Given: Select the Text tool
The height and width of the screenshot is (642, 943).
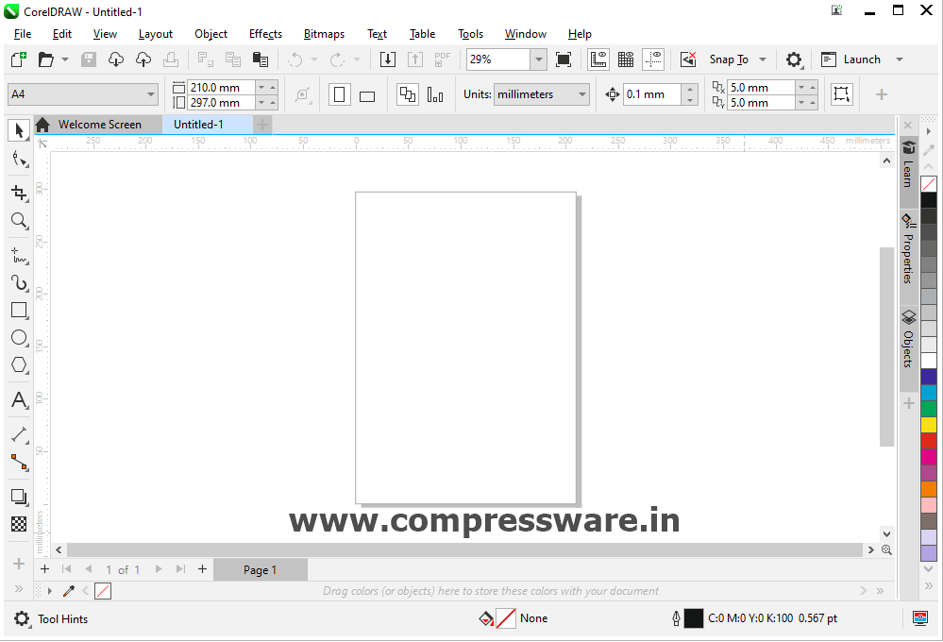Looking at the screenshot, I should point(19,400).
